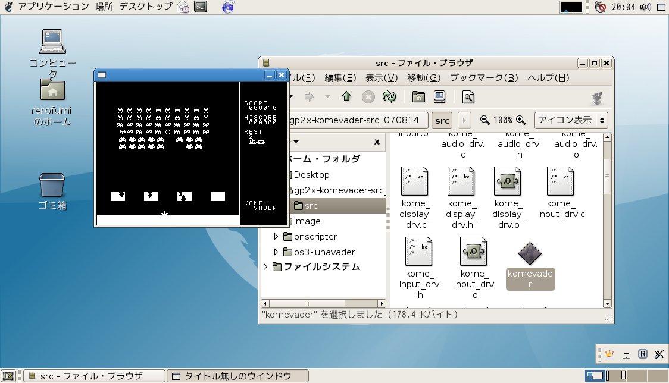Open the ヘルプ(H) menu

click(548, 78)
